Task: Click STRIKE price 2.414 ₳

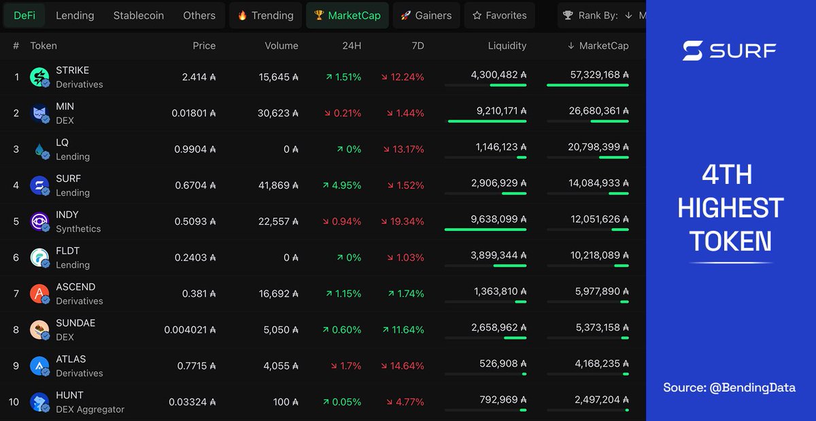Action: [x=199, y=77]
